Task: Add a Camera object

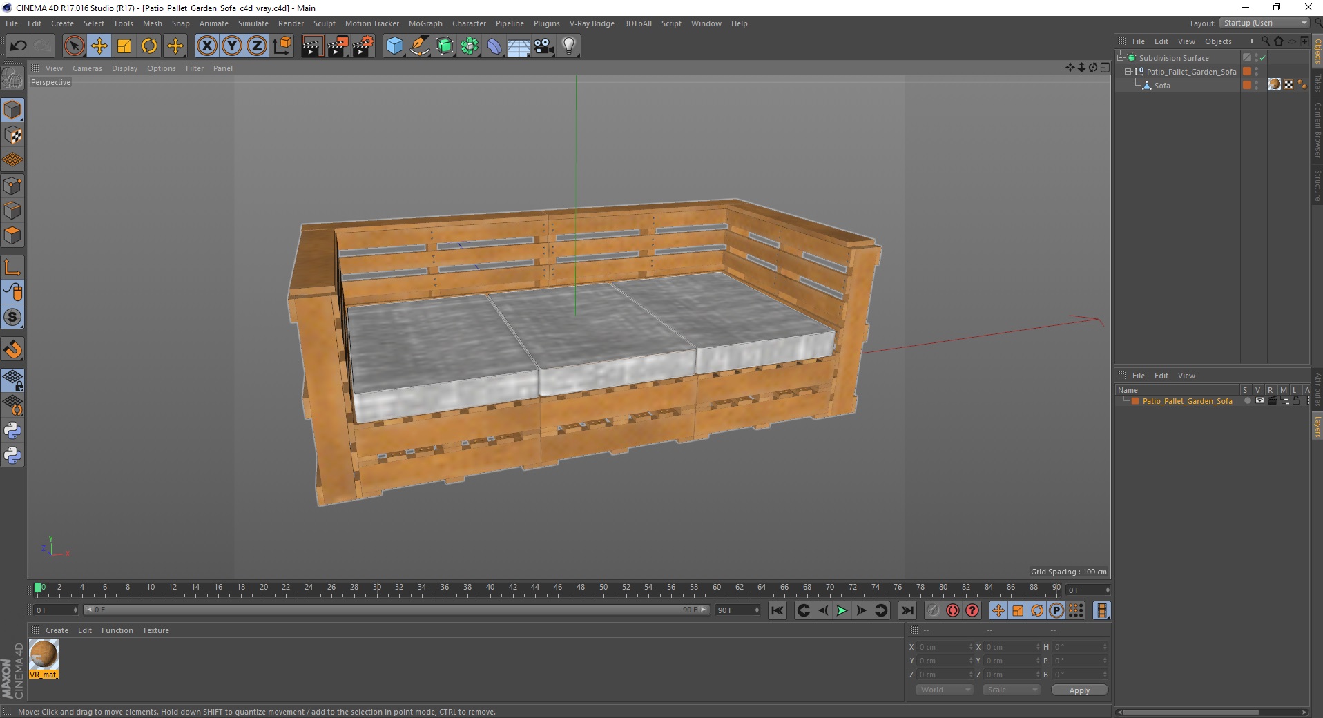Action: click(544, 46)
